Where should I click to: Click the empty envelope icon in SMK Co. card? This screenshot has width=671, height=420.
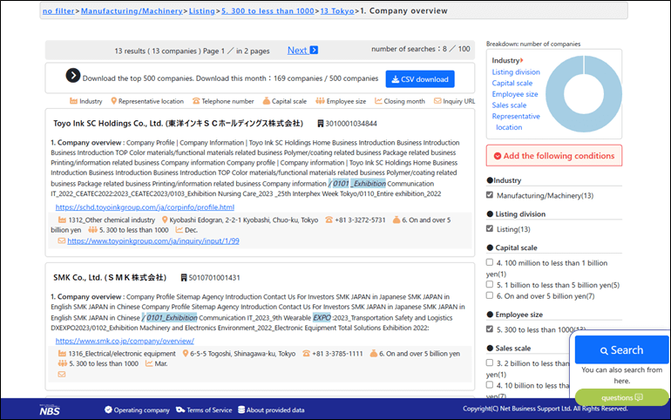[x=62, y=374]
